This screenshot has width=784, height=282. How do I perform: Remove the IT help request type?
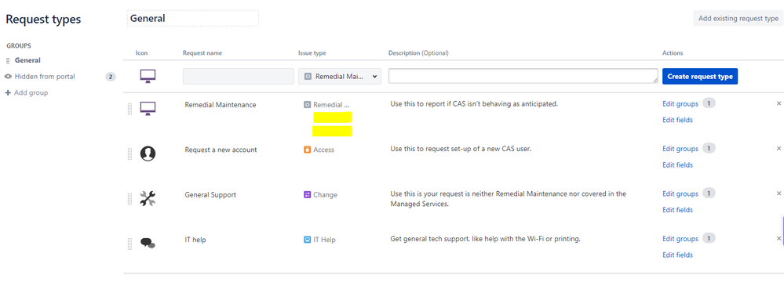(779, 238)
